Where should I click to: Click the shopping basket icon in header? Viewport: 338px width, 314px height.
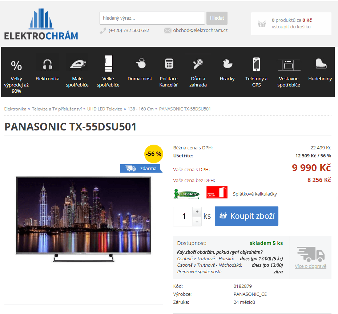[x=262, y=24]
